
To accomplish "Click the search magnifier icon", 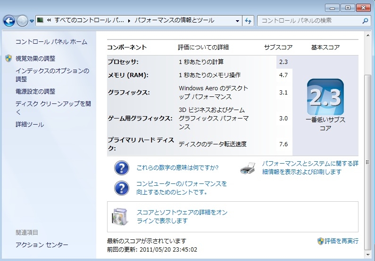I will 365,21.
